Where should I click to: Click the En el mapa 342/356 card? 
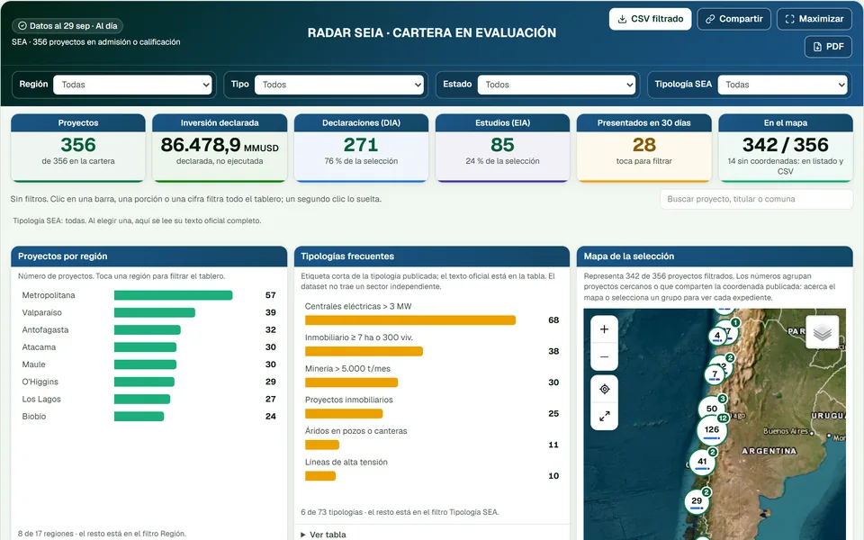[x=785, y=148]
